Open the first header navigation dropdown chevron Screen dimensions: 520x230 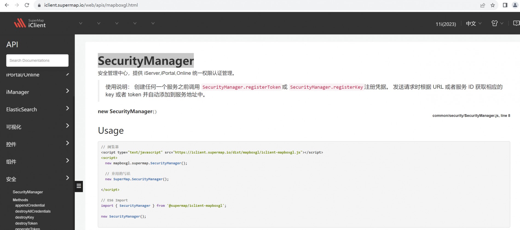81,23
